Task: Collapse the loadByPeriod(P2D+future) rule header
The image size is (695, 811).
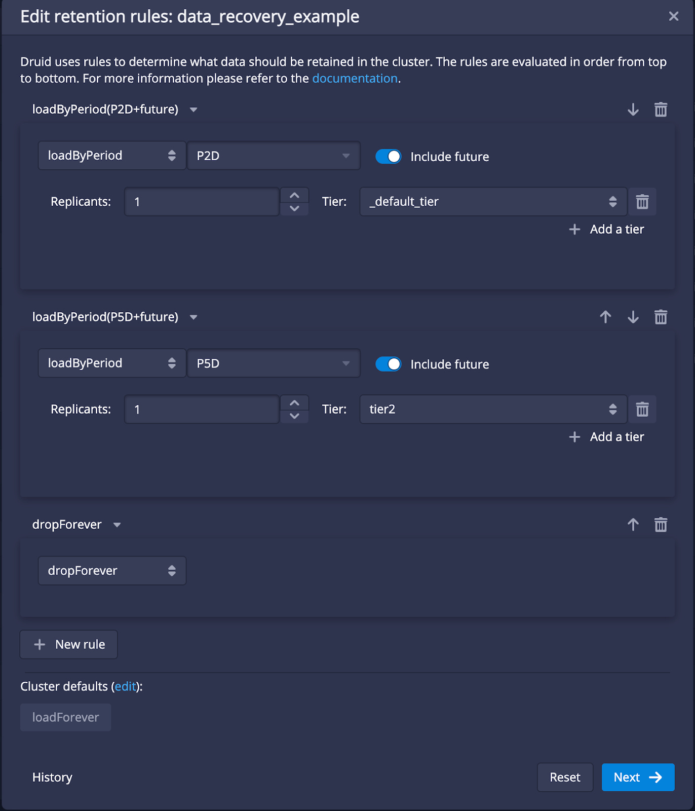Action: (115, 109)
